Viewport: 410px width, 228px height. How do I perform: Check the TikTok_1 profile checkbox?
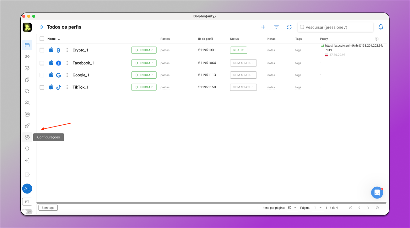click(42, 87)
